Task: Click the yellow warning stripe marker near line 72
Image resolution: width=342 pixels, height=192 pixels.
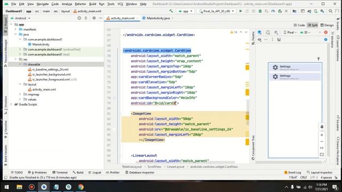Action: coord(247,67)
